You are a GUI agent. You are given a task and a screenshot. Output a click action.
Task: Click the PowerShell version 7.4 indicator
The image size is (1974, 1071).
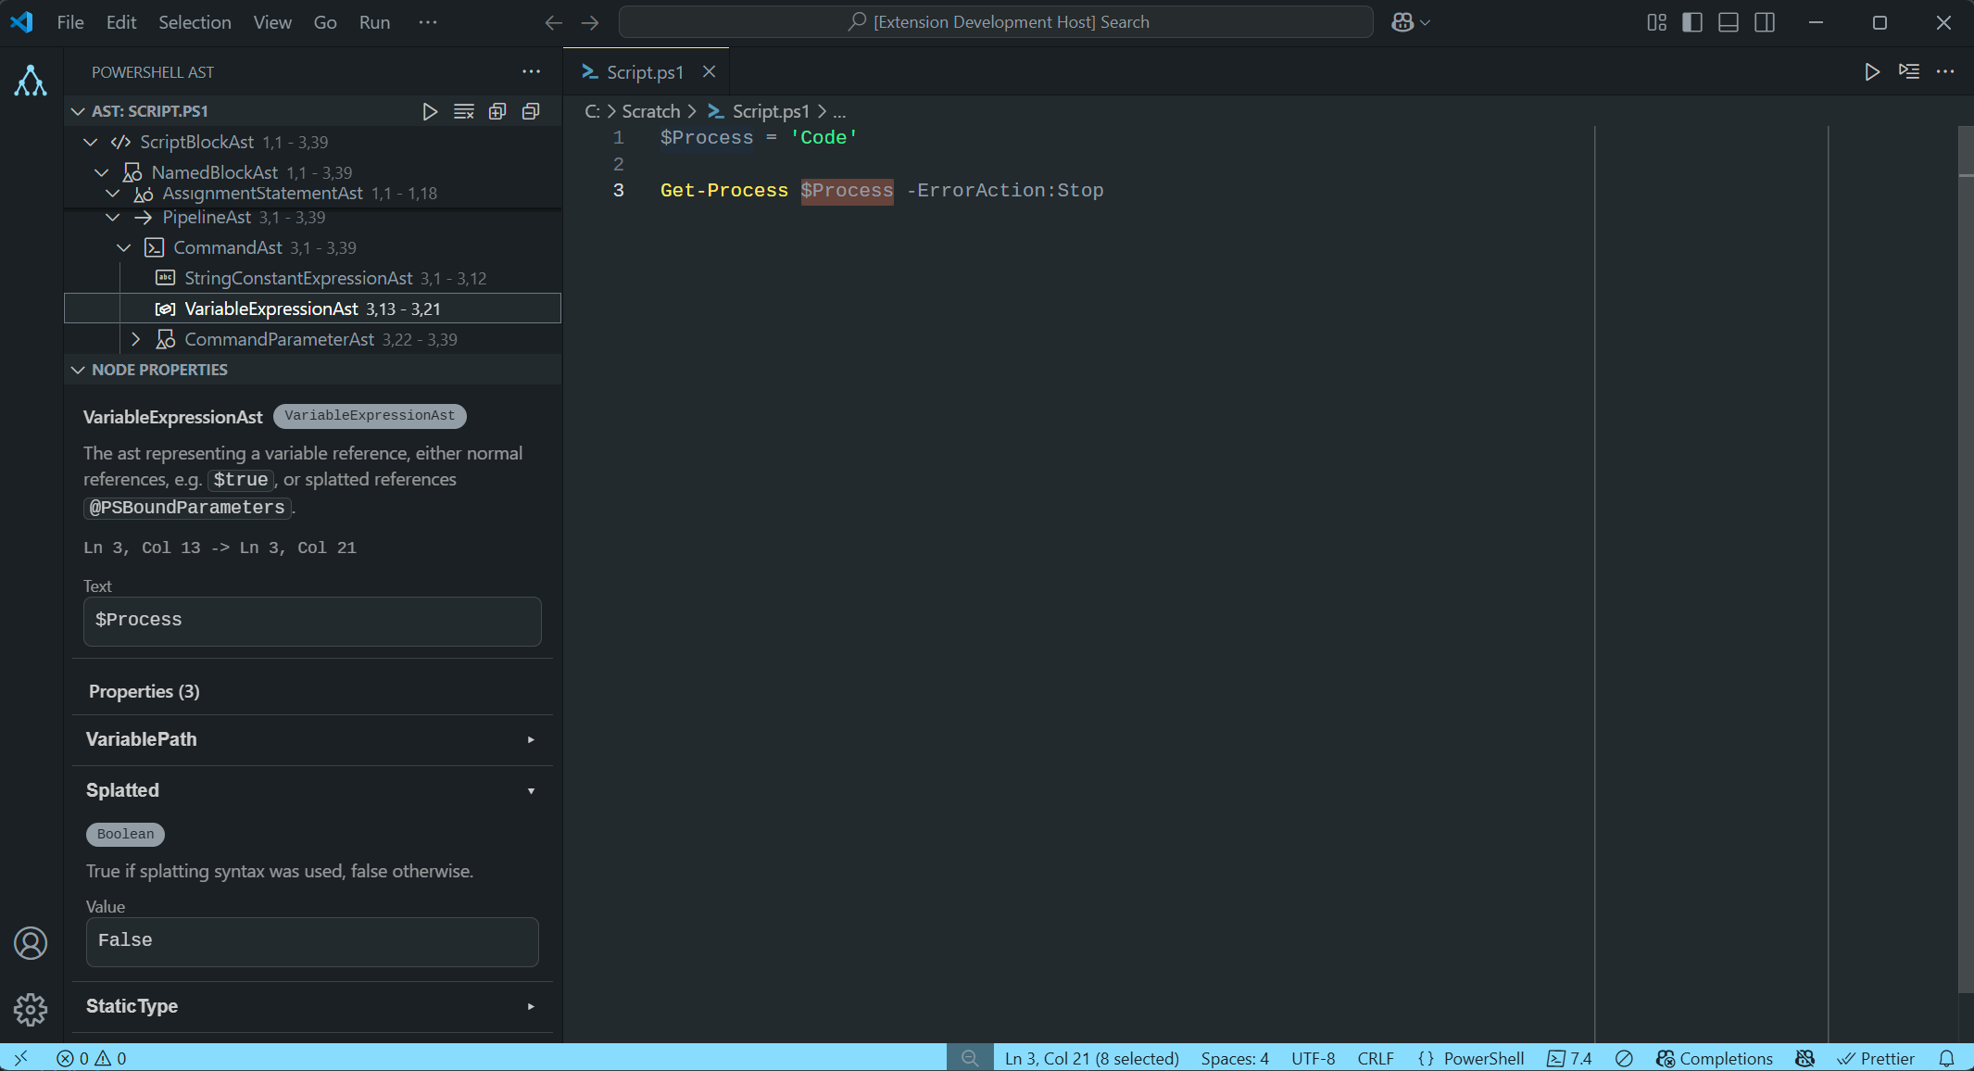point(1570,1058)
